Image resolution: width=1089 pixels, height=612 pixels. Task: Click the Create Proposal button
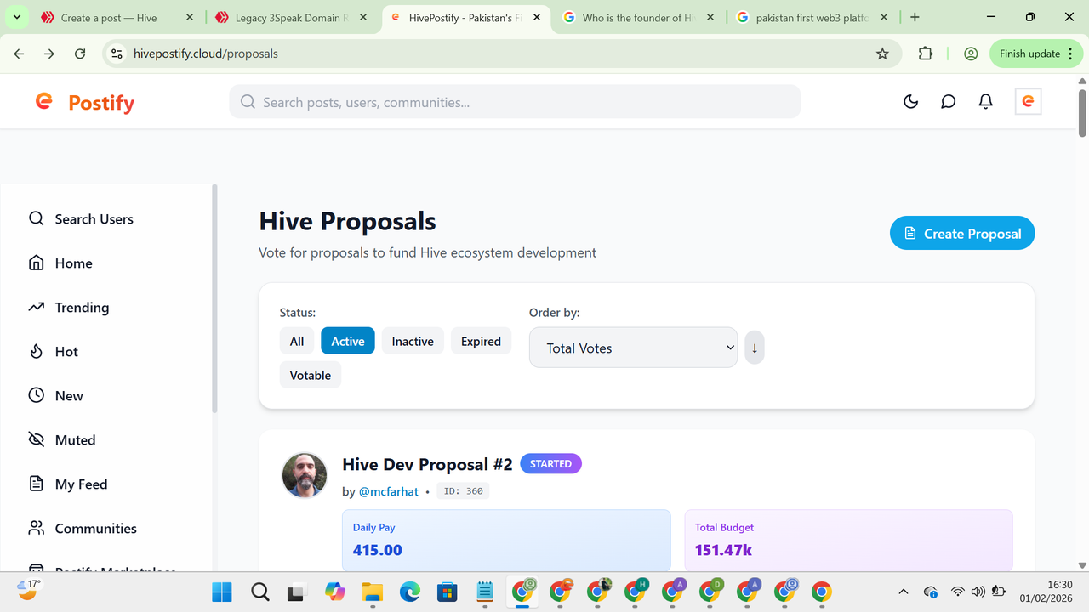[x=962, y=234]
